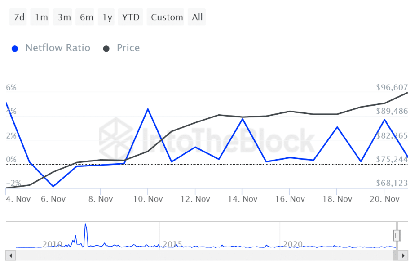Click Netflow peak at 14. Nov
The width and height of the screenshot is (419, 278).
tap(243, 119)
